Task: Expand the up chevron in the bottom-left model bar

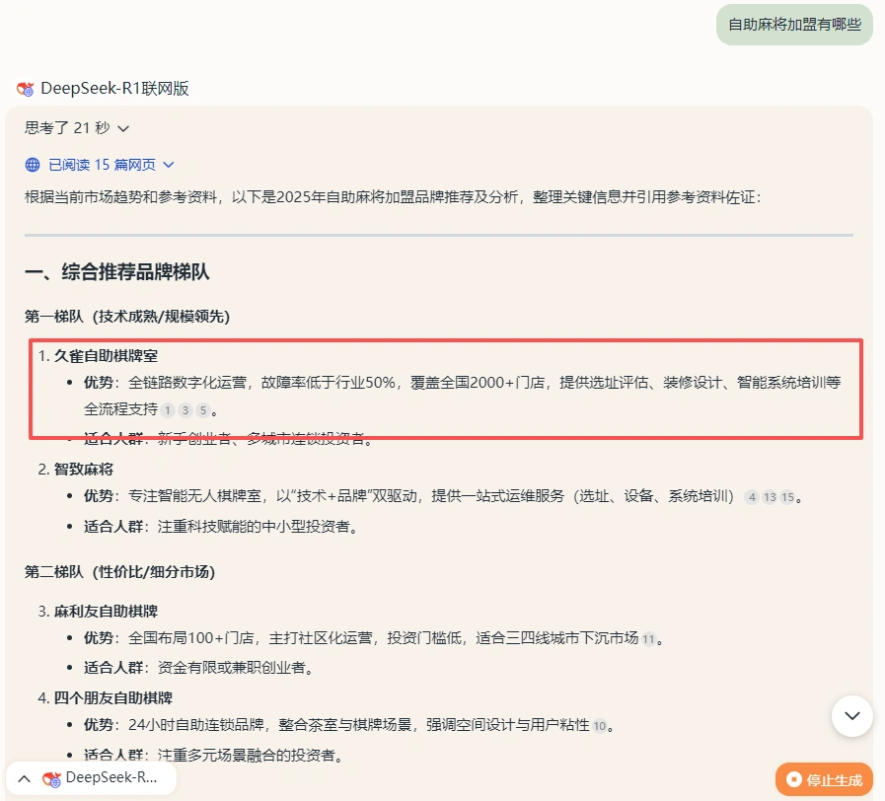Action: pyautogui.click(x=24, y=778)
